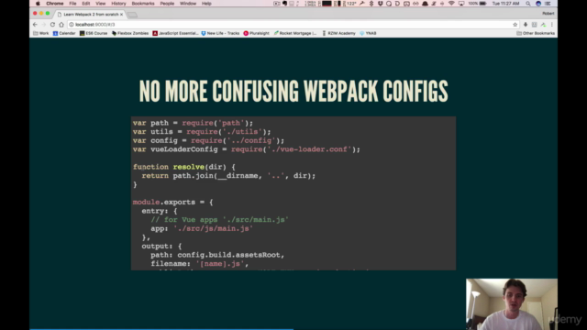This screenshot has width=587, height=330.
Task: Click the No More Confusing Webpack Configs heading
Action: click(293, 91)
